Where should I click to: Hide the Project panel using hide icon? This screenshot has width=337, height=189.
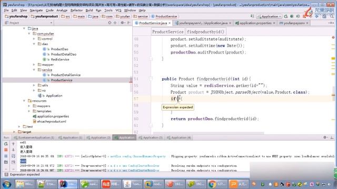(128, 23)
